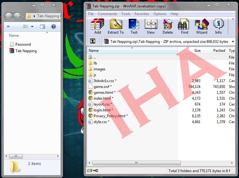Select Tab Napping archive in Explorer
Screen dimensions: 239x178
point(23,51)
